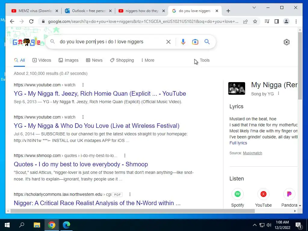The image size is (308, 231).
Task: Click the vertical scrollbar thumb
Action: pyautogui.click(x=300, y=66)
